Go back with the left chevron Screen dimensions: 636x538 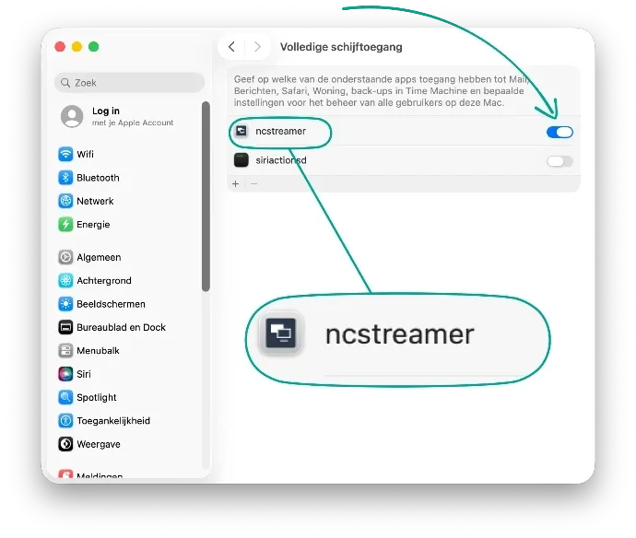coord(231,47)
